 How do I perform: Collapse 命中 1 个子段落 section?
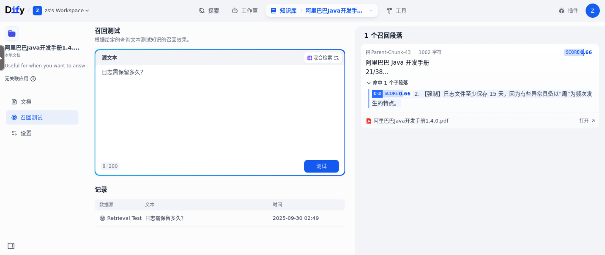coord(387,83)
